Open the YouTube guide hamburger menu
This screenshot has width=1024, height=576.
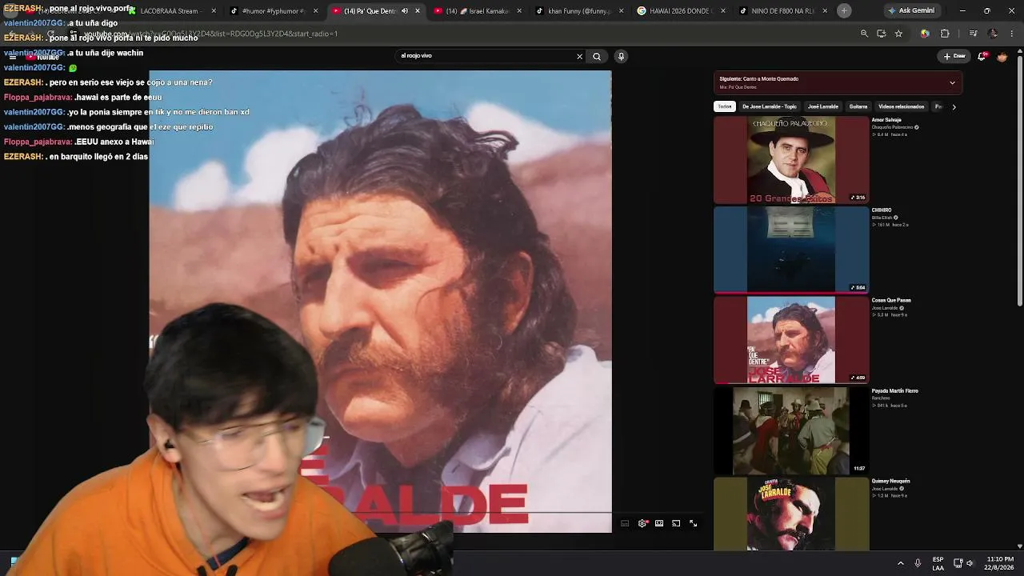pyautogui.click(x=12, y=57)
